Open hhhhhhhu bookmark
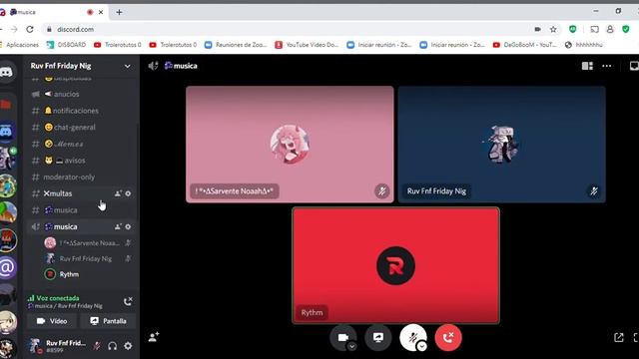The image size is (639, 359). pos(584,45)
